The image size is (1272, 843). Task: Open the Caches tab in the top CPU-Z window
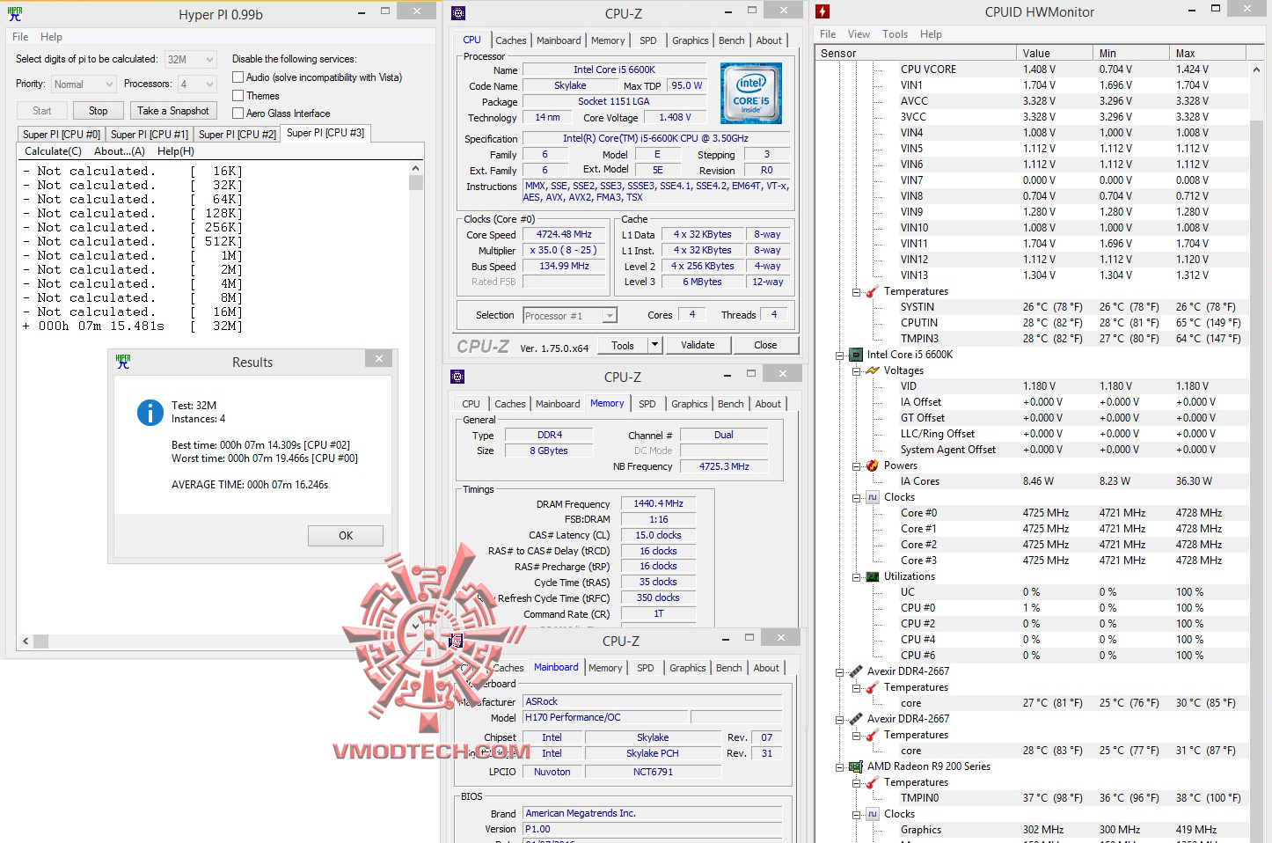point(510,40)
